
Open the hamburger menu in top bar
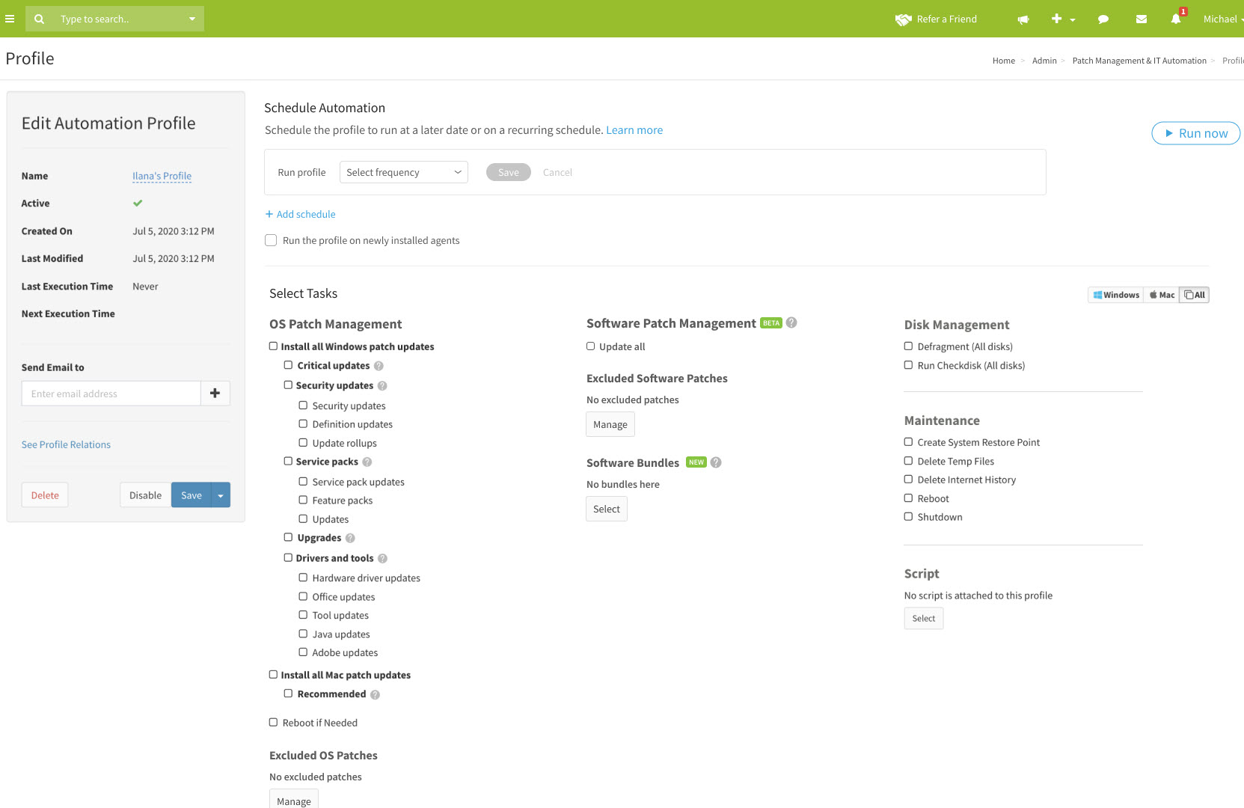click(10, 19)
